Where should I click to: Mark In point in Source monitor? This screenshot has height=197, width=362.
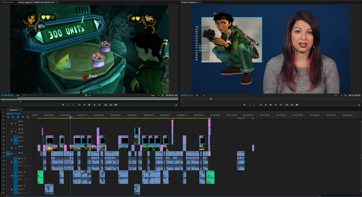pos(69,105)
